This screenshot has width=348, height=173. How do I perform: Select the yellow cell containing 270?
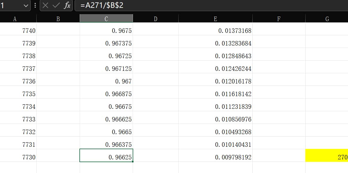click(327, 157)
